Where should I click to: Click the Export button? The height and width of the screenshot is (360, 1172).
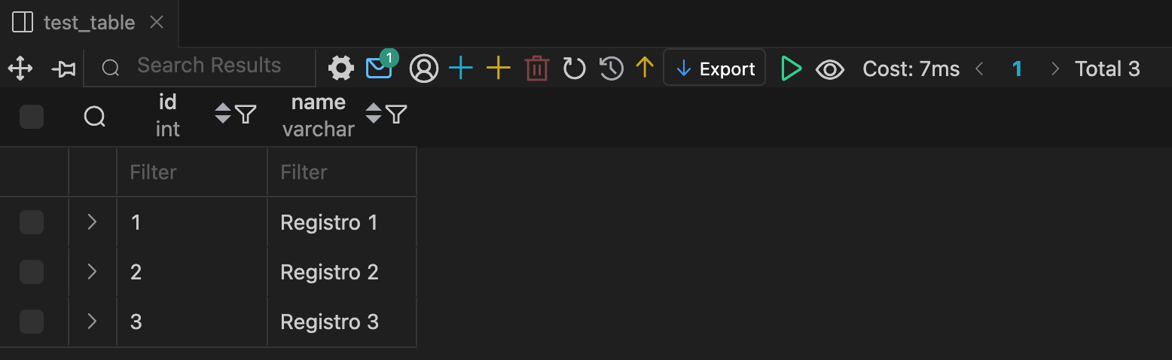(715, 69)
